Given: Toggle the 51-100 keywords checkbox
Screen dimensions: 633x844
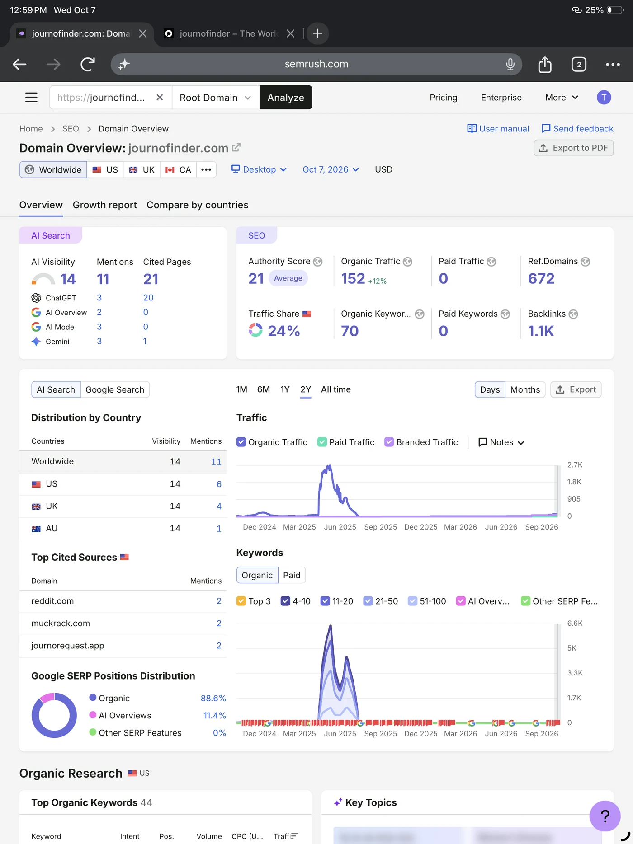Looking at the screenshot, I should click(x=412, y=601).
